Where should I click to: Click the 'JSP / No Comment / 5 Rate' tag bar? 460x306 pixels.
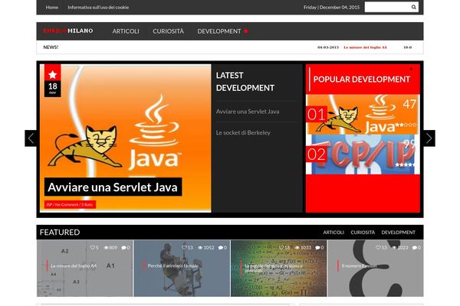[70, 205]
